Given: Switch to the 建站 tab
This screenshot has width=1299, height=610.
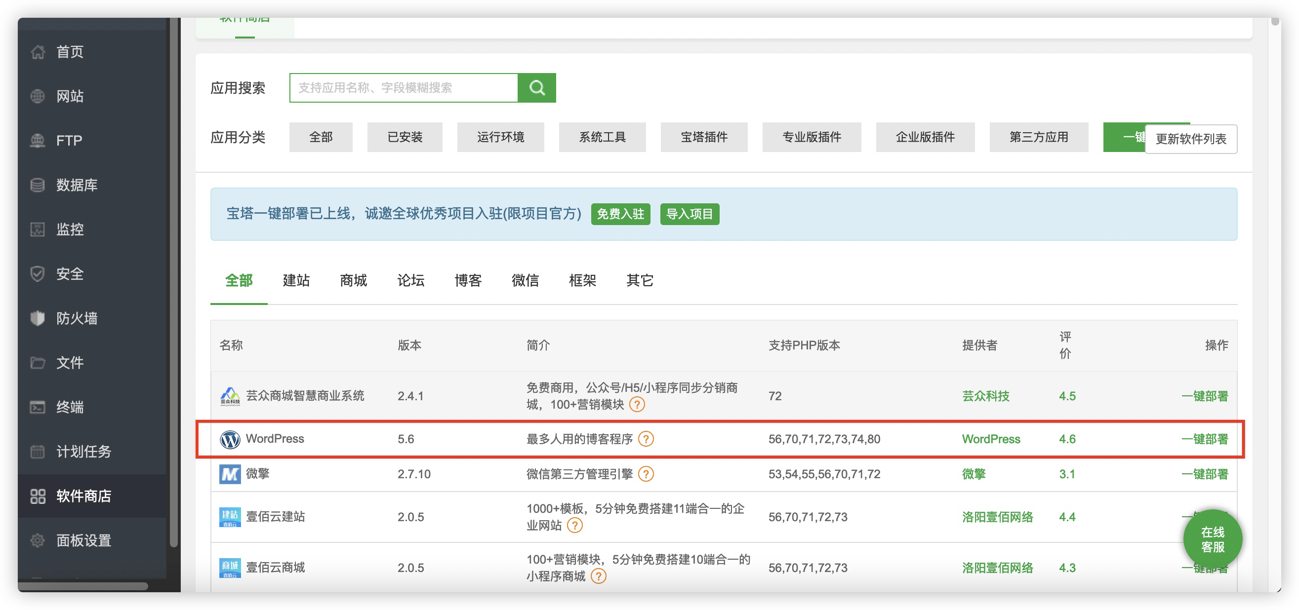Looking at the screenshot, I should tap(296, 280).
